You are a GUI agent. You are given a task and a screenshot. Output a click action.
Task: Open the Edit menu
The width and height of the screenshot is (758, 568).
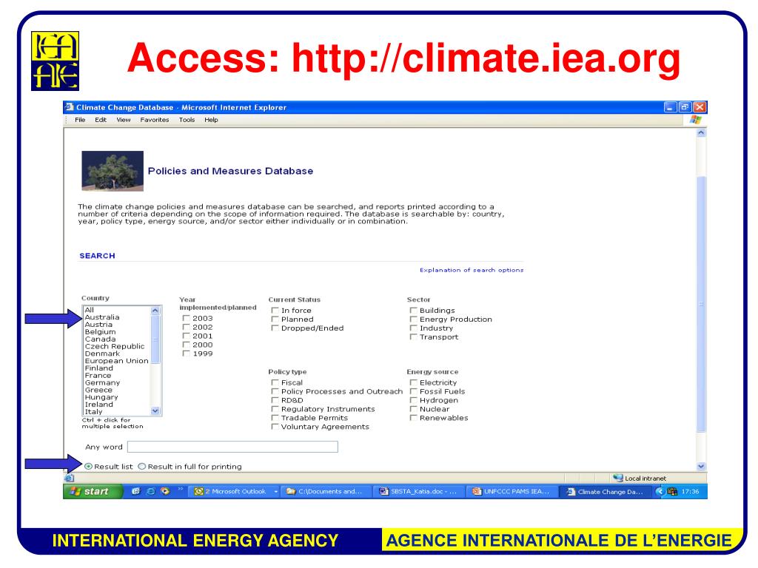tap(101, 120)
